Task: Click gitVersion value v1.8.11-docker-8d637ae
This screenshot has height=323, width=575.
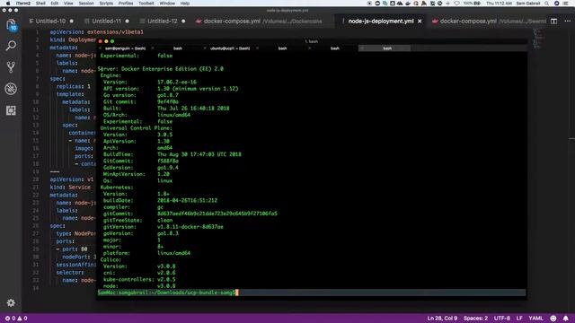Action: 190,227
